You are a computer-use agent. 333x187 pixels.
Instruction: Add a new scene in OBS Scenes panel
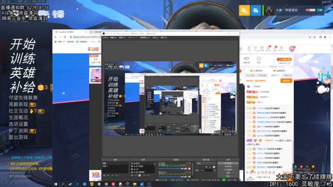pos(104,175)
